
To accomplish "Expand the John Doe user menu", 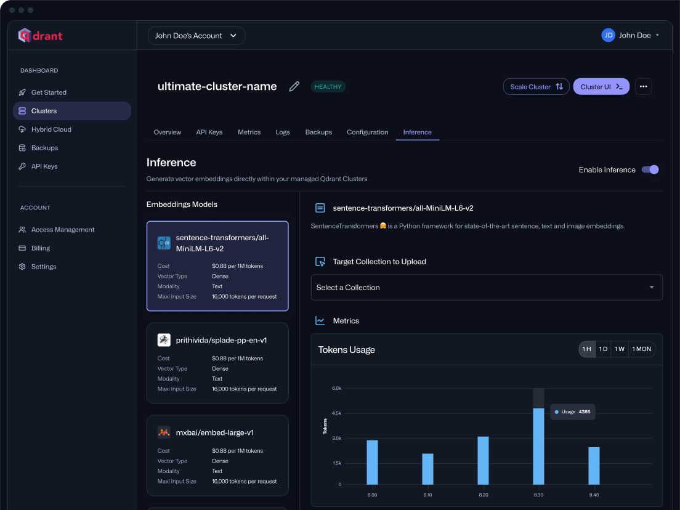I will 633,35.
